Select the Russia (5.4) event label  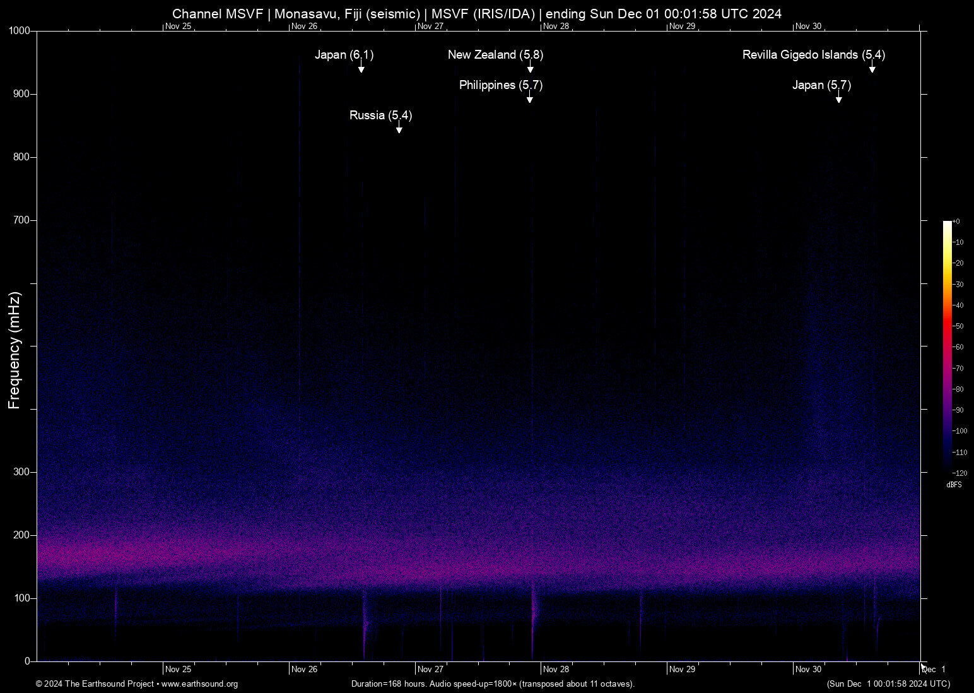pyautogui.click(x=381, y=115)
